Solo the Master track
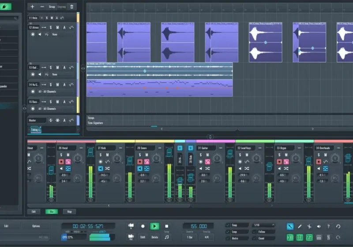The width and height of the screenshot is (353, 247). [51, 120]
